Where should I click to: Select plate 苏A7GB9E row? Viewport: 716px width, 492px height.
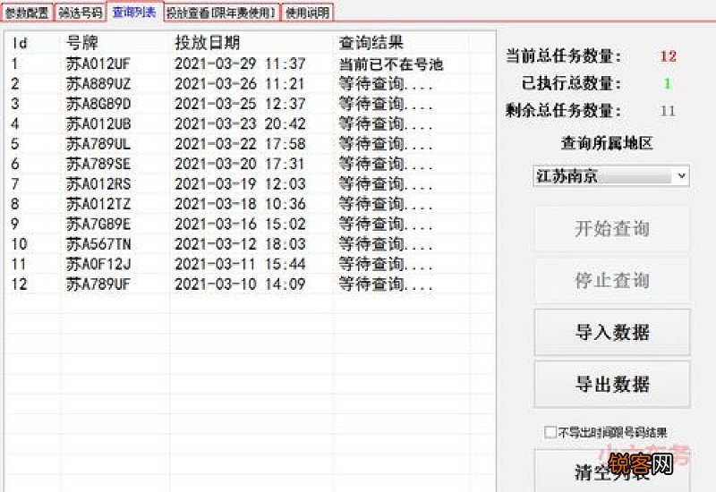(x=251, y=225)
